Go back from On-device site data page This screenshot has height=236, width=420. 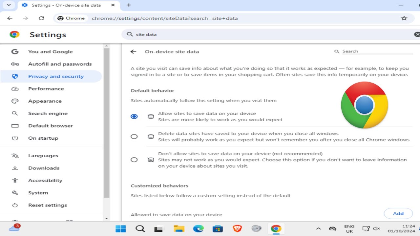click(x=133, y=51)
